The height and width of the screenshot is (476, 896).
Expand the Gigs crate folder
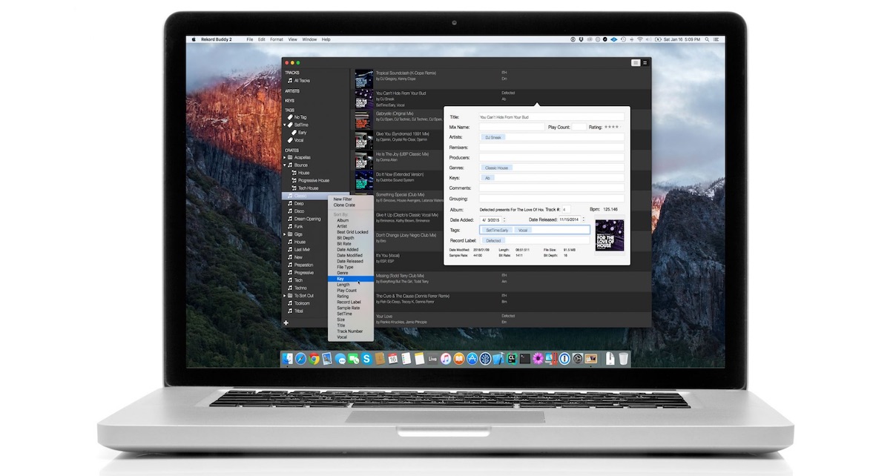tap(286, 234)
